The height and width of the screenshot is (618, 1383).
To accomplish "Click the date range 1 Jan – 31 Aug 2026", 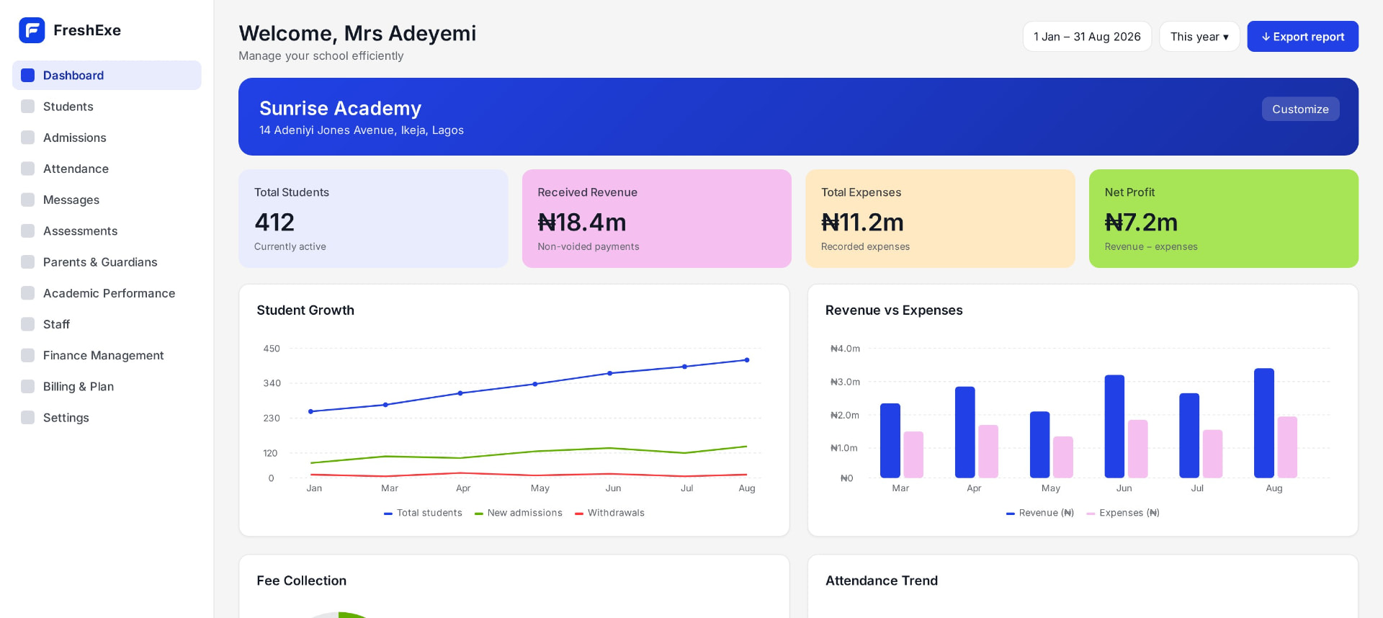I will (x=1087, y=37).
